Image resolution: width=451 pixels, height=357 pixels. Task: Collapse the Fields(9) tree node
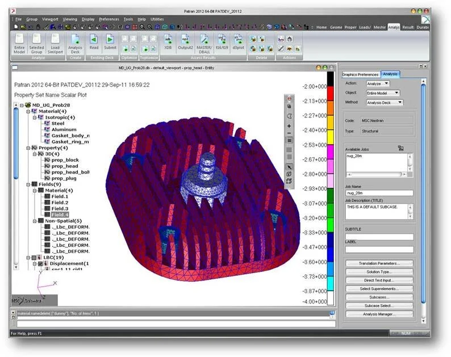point(28,184)
